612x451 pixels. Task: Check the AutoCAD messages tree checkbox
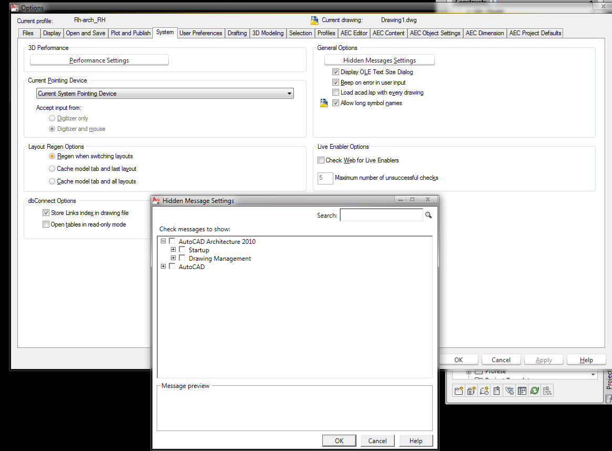point(172,266)
